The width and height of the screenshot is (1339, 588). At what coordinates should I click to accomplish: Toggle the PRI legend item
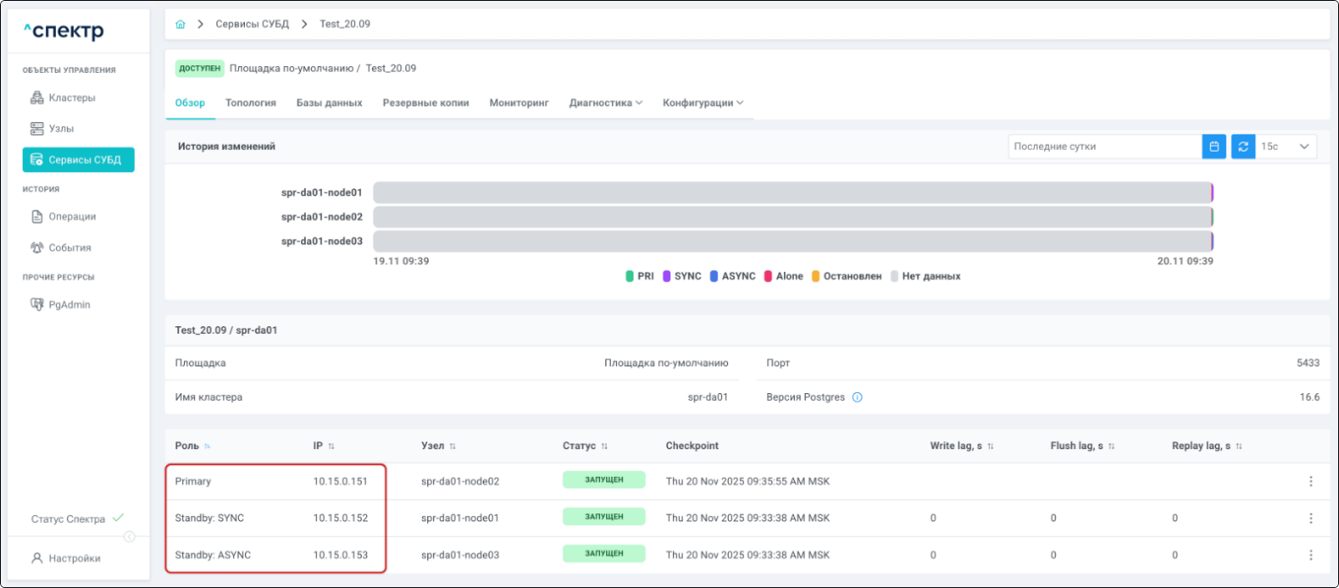click(639, 276)
